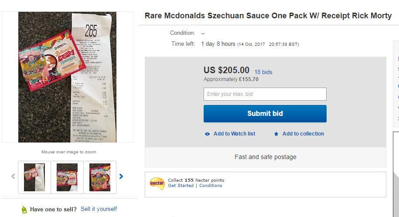399x217 pixels.
Task: Click the green price tag icon
Action: pyautogui.click(x=24, y=209)
